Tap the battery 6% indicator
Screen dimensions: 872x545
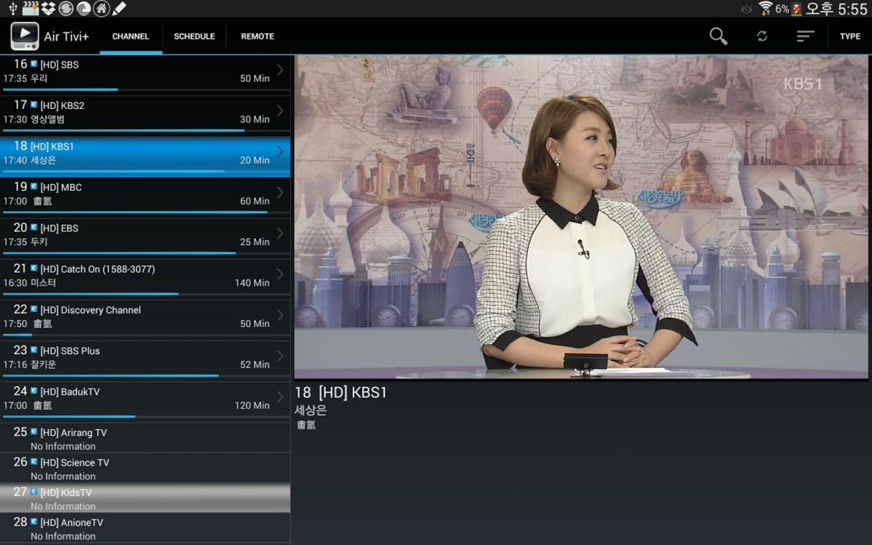click(788, 9)
